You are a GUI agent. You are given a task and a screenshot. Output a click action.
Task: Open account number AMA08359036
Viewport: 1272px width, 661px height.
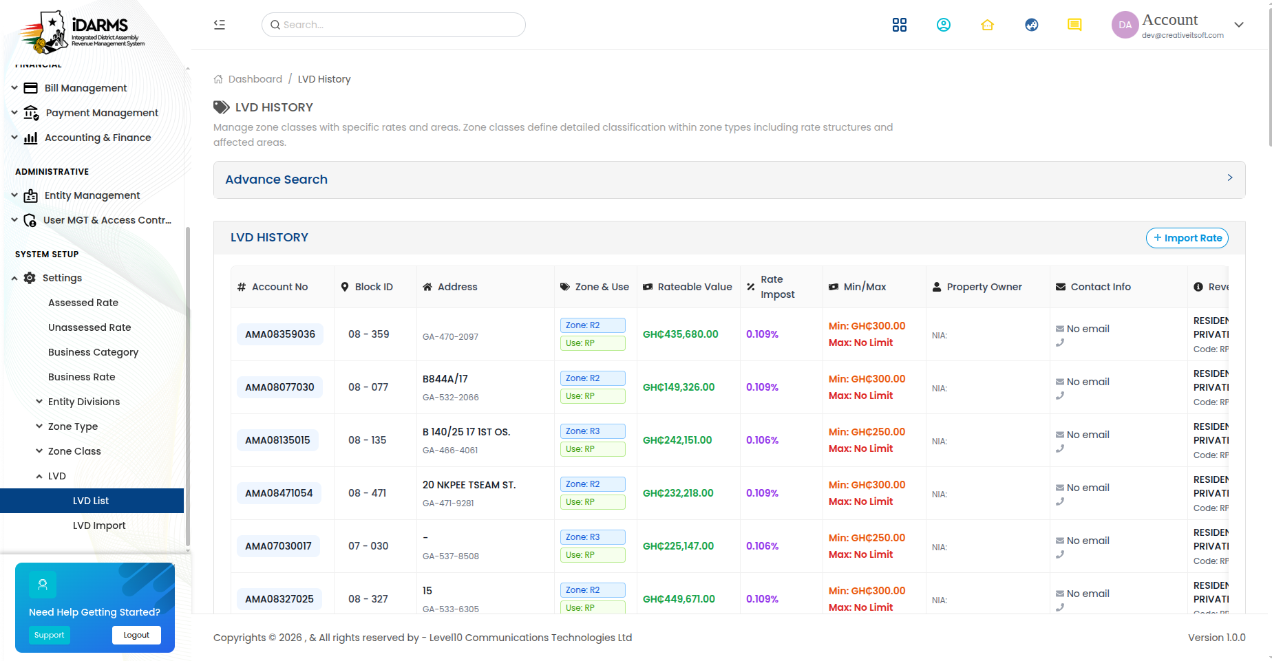[x=280, y=334]
